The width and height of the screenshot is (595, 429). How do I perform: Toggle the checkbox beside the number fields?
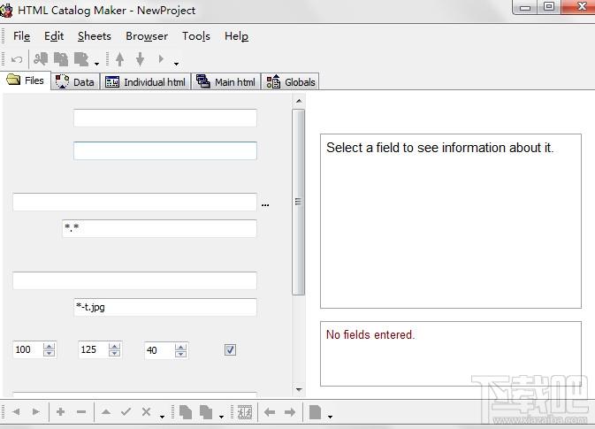click(x=231, y=350)
